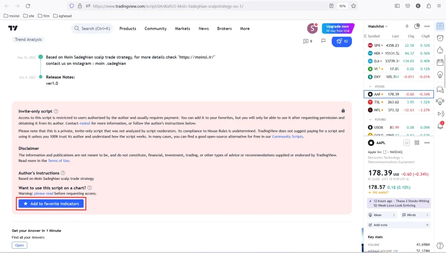Click the TradingView logo
Image resolution: width=446 pixels, height=253 pixels.
[13, 28]
